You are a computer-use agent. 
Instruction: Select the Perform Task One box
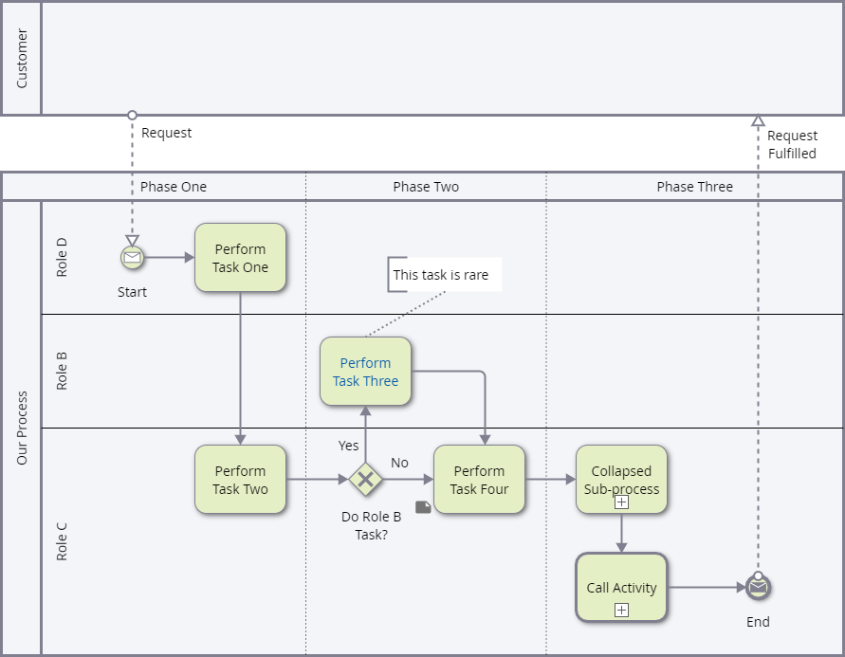[x=240, y=258]
